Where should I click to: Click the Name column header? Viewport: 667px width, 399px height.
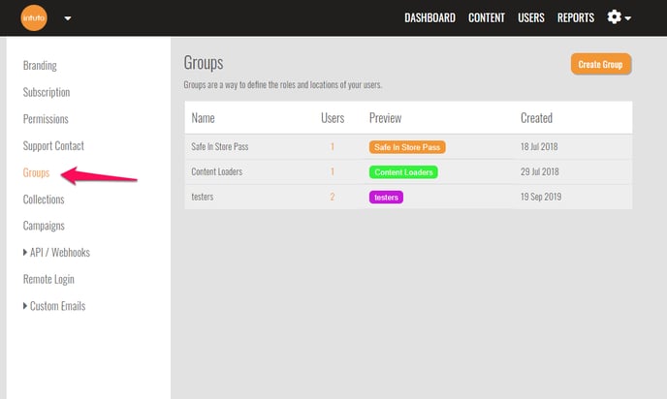point(203,118)
